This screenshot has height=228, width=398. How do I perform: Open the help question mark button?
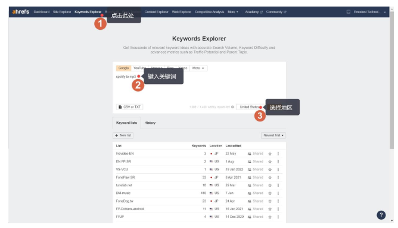[x=381, y=215]
